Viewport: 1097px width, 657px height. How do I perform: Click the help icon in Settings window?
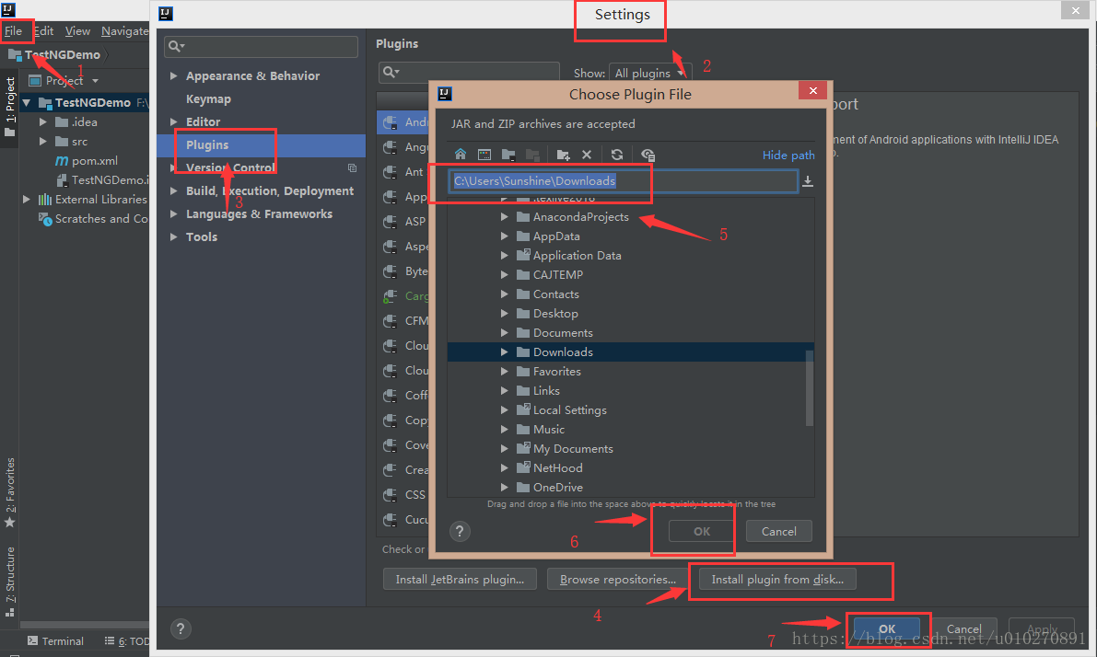coord(181,629)
